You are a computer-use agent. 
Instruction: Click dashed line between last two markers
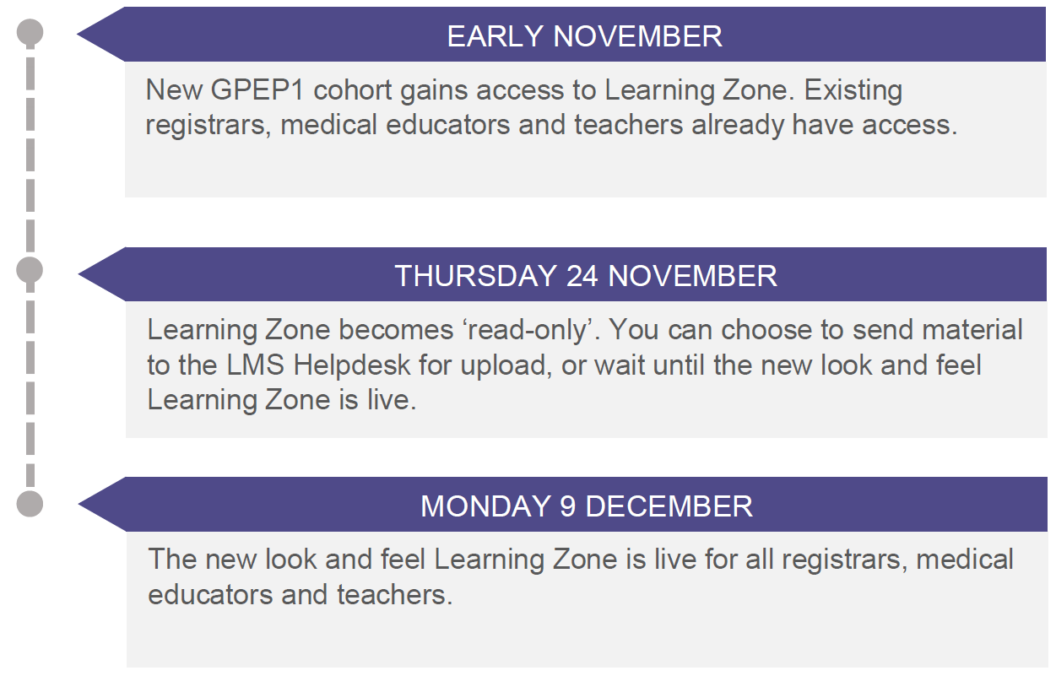[30, 387]
